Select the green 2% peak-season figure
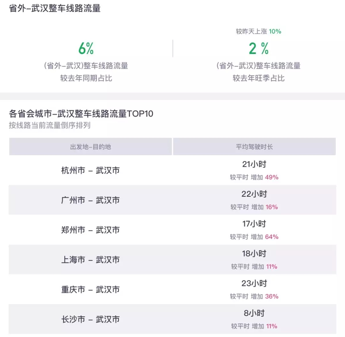Image resolution: width=345 pixels, height=337 pixels. [258, 49]
